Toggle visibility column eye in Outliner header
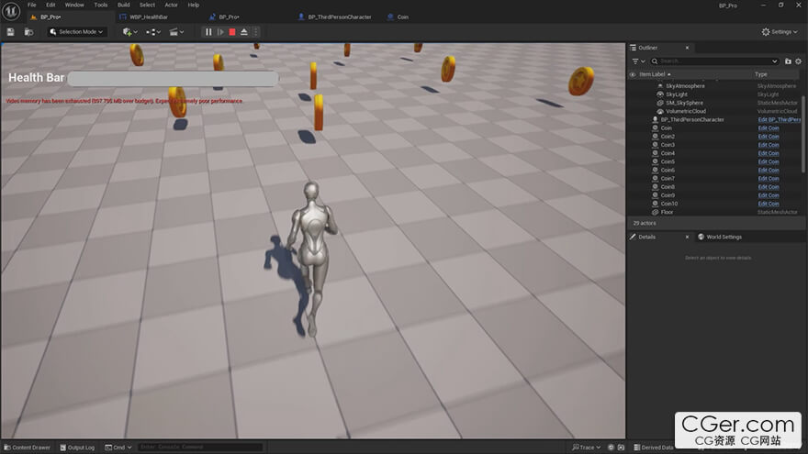Screen dimensions: 808x454 (x=633, y=74)
